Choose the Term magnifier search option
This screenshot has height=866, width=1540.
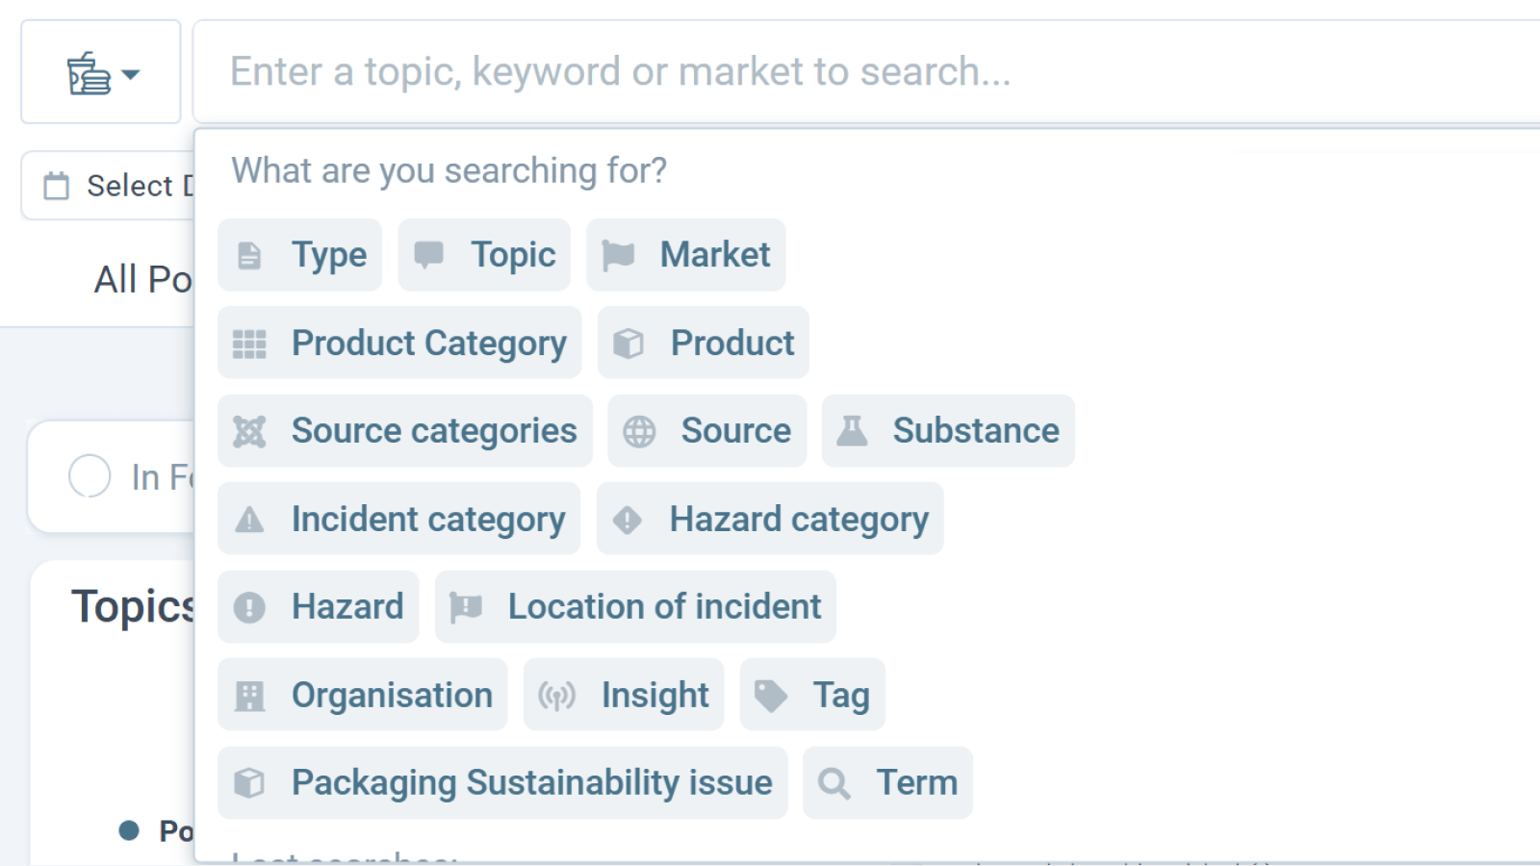(887, 783)
